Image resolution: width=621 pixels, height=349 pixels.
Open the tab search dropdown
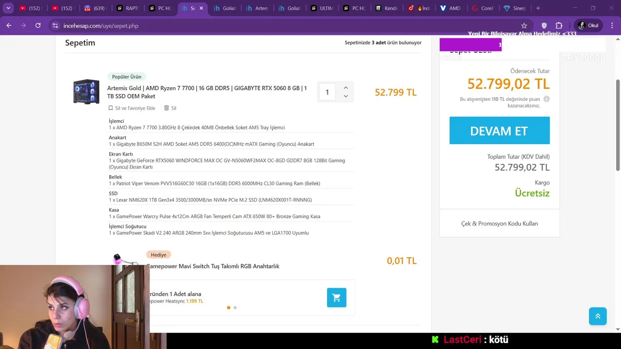coord(8,8)
